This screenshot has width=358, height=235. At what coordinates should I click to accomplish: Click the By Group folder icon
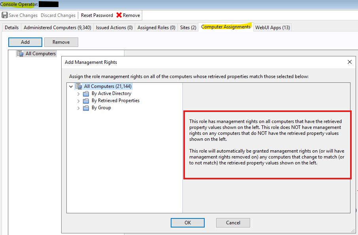click(x=86, y=108)
